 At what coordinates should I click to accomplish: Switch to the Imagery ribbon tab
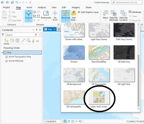coord(76,7)
